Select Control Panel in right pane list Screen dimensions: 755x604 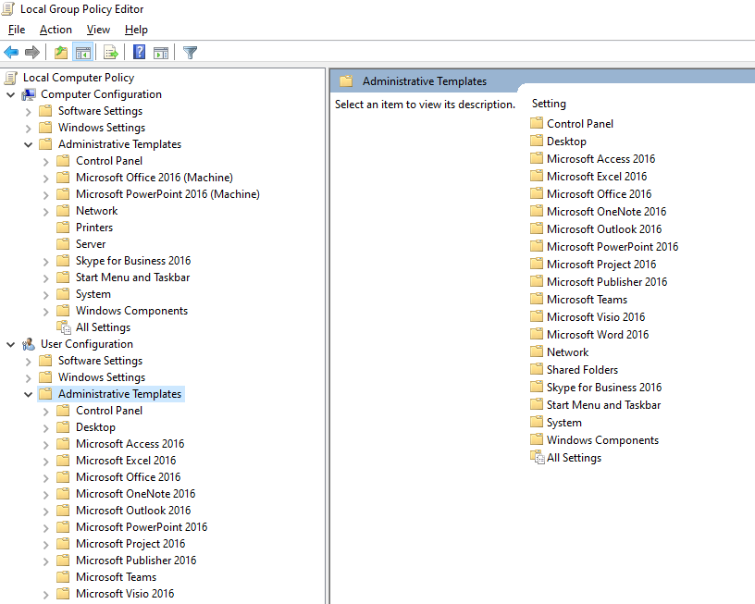(x=580, y=124)
